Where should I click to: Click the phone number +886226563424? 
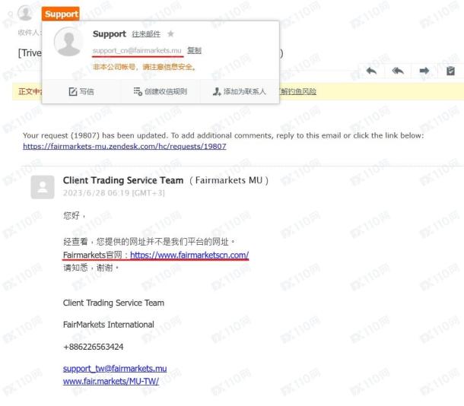[94, 347]
